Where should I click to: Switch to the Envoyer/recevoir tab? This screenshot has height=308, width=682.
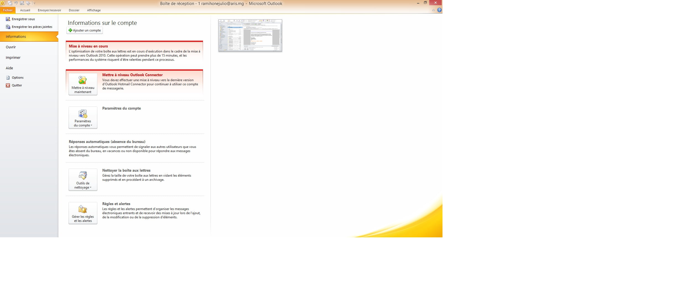50,10
